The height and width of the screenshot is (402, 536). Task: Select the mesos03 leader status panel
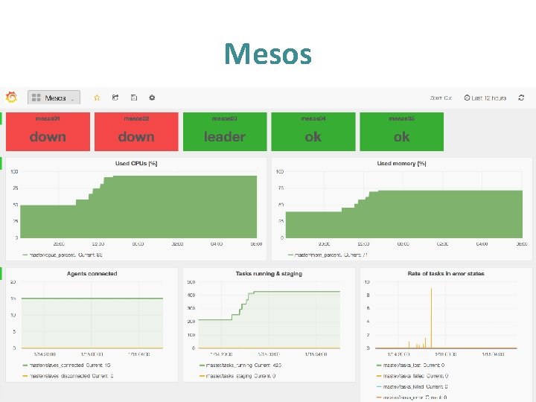(x=225, y=132)
